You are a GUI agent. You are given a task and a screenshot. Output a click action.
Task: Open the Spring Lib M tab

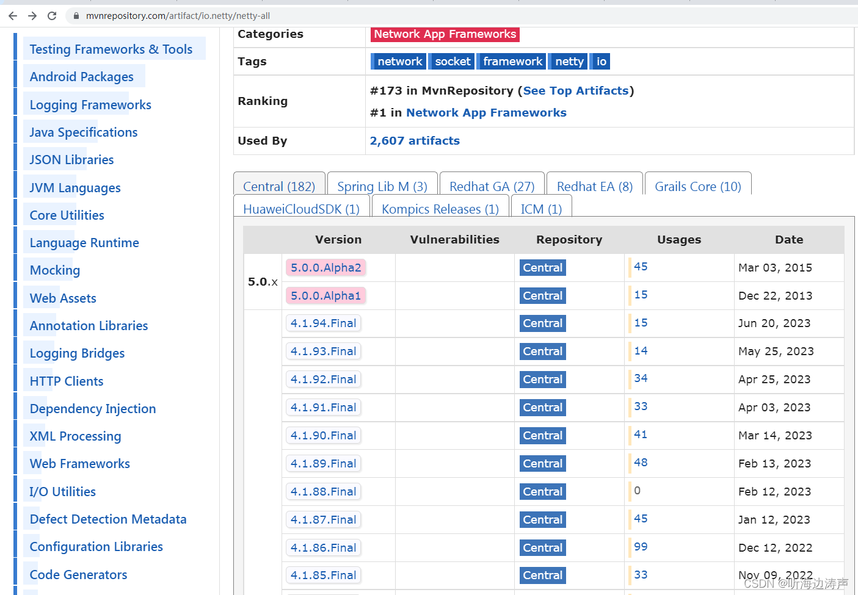tap(383, 186)
